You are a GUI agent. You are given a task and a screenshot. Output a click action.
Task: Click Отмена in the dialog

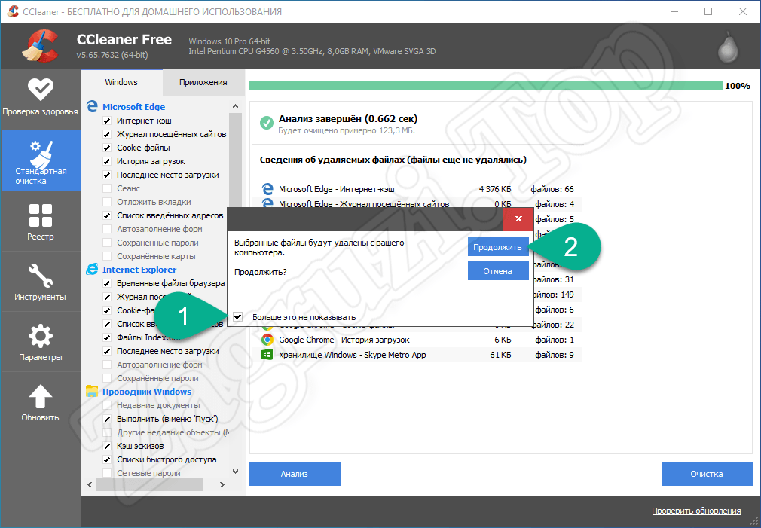pyautogui.click(x=498, y=271)
